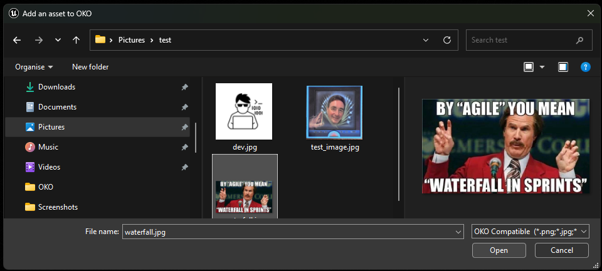
Task: Select the test_image.jpg thumbnail
Action: [x=334, y=112]
